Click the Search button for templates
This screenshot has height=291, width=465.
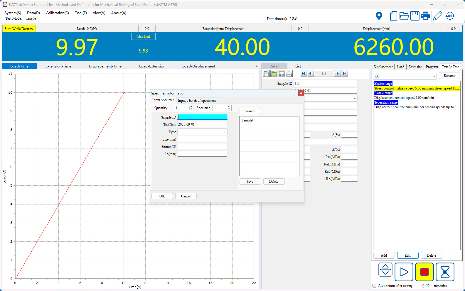point(250,111)
